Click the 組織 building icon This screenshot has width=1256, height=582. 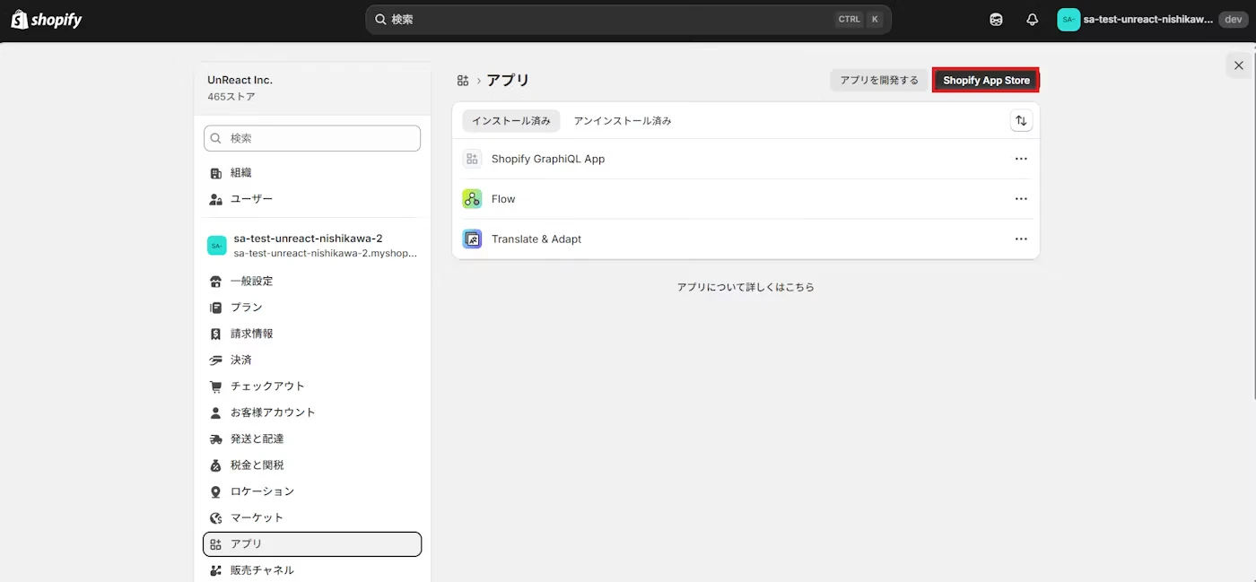pyautogui.click(x=215, y=173)
